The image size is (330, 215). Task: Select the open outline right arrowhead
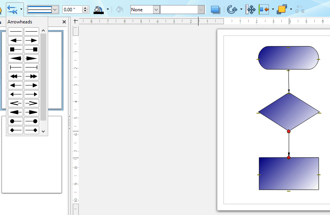[x=31, y=103]
